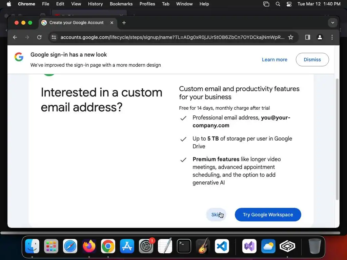Click 'Interested in a custom email address?' heading
Image resolution: width=347 pixels, height=260 pixels.
coord(102,100)
